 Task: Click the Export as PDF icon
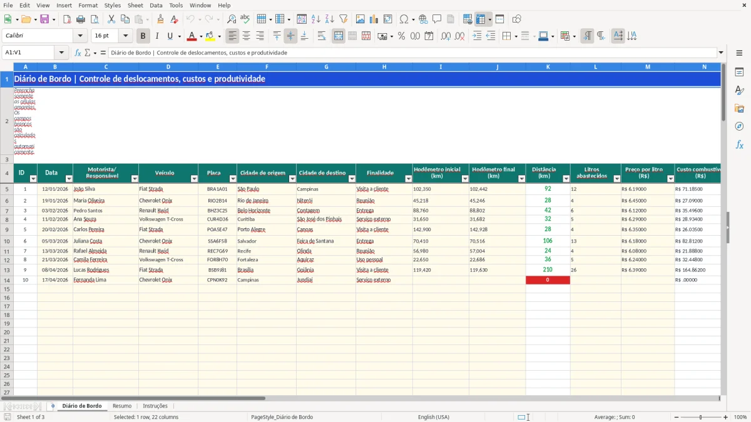pos(67,19)
